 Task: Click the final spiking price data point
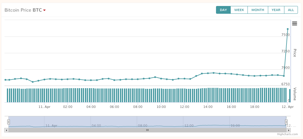(288, 29)
